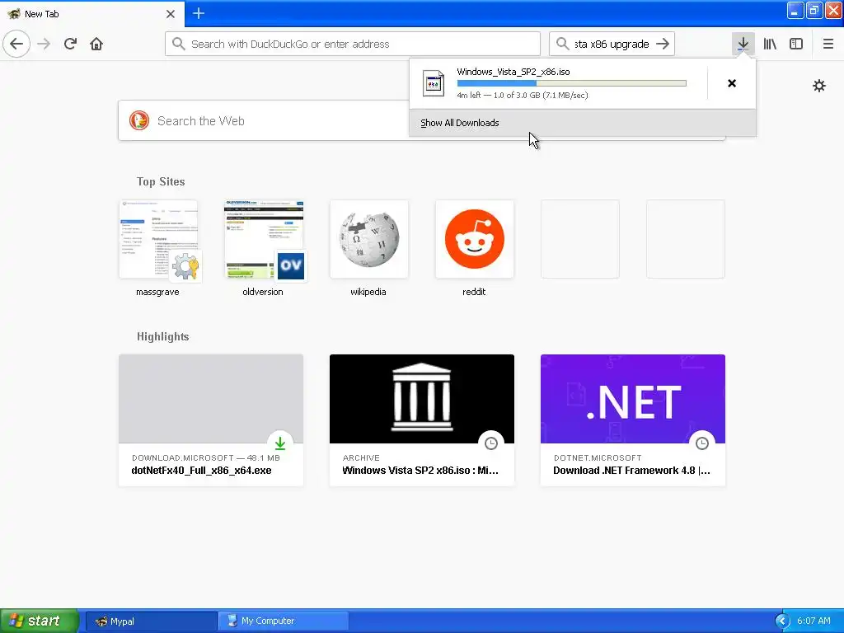Click the download progress bar
The image size is (844, 633).
pyautogui.click(x=572, y=83)
